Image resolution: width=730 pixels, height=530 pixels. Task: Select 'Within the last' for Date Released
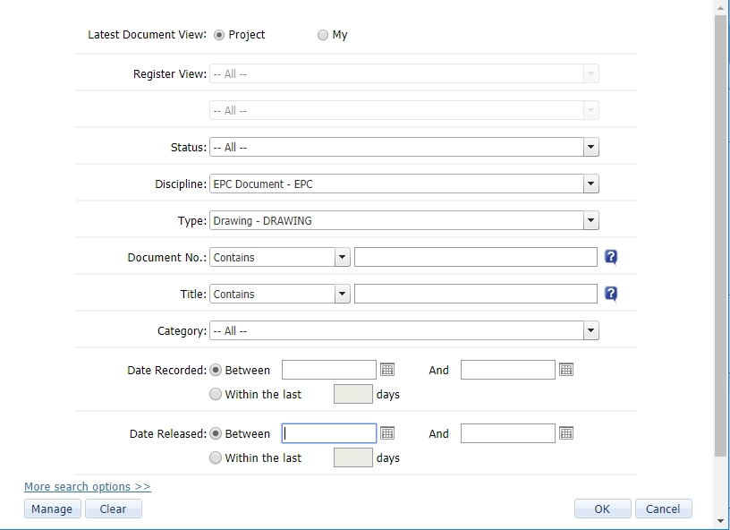coord(216,457)
